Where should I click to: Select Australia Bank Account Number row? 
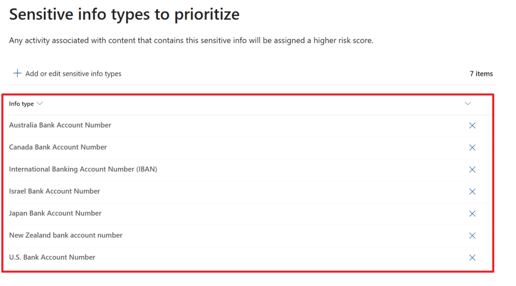click(x=60, y=125)
